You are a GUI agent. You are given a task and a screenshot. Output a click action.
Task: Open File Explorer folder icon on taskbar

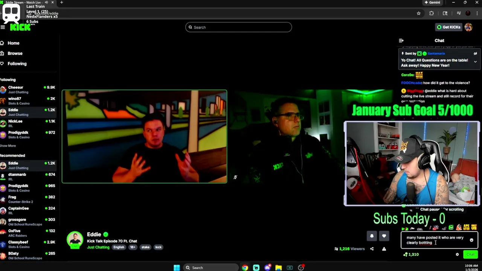click(278, 268)
